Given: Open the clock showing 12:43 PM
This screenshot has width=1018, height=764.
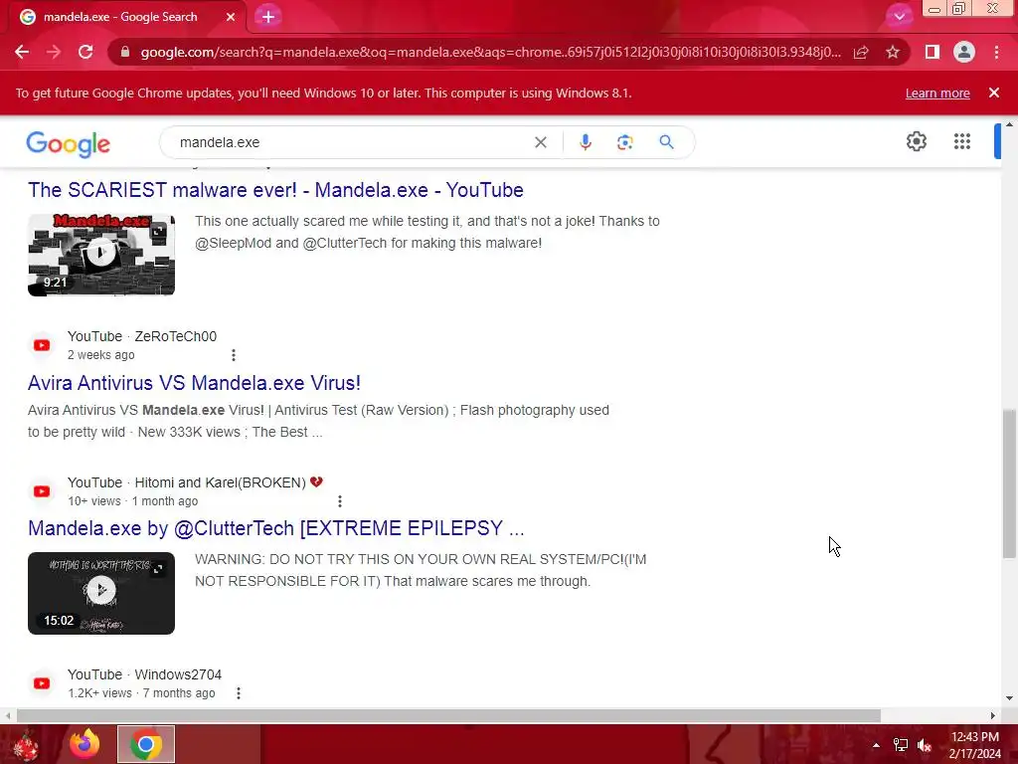Looking at the screenshot, I should click(x=974, y=745).
